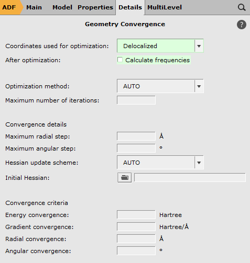Switch to the Model tab
The height and width of the screenshot is (263, 250).
click(x=62, y=7)
